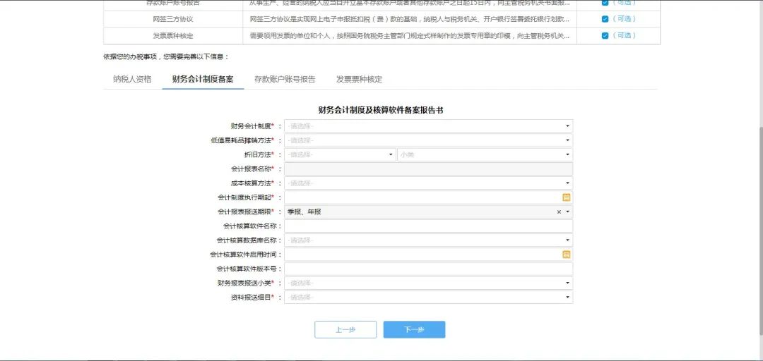Open calendar picker for 会计核算软件启用时间
Image resolution: width=763 pixels, height=361 pixels.
click(x=566, y=255)
